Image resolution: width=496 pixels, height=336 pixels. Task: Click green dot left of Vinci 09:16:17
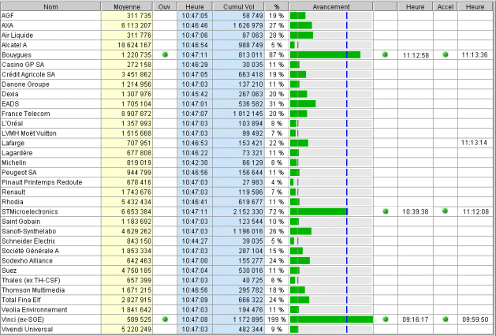point(386,319)
